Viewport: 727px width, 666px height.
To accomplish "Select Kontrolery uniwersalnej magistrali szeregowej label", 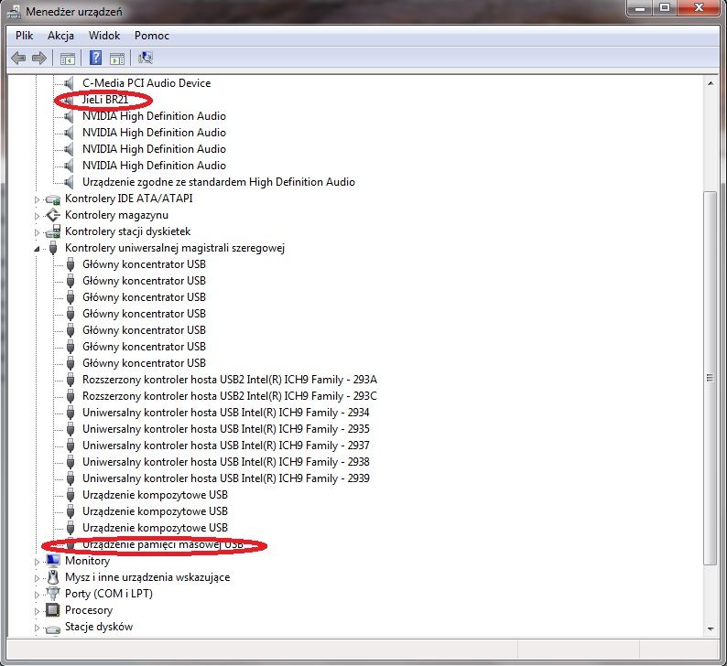I will tap(175, 248).
